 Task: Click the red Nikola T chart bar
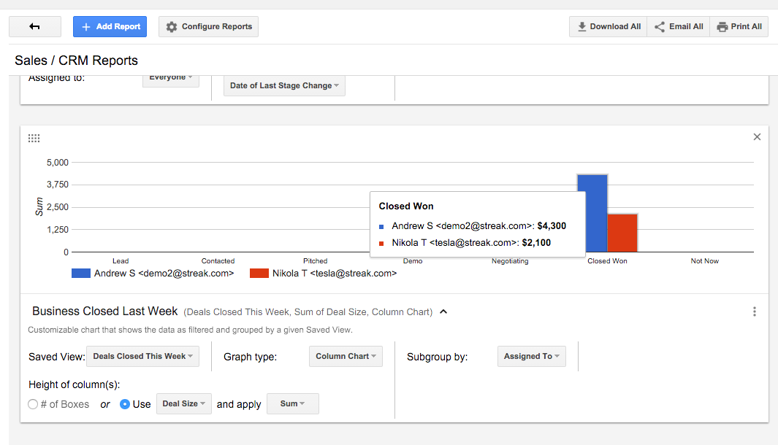(622, 233)
